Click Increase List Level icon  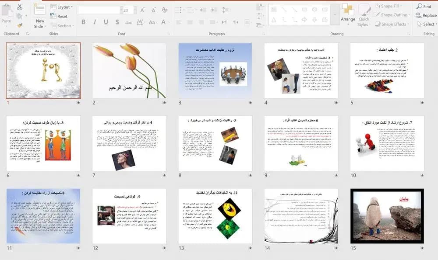click(x=214, y=10)
